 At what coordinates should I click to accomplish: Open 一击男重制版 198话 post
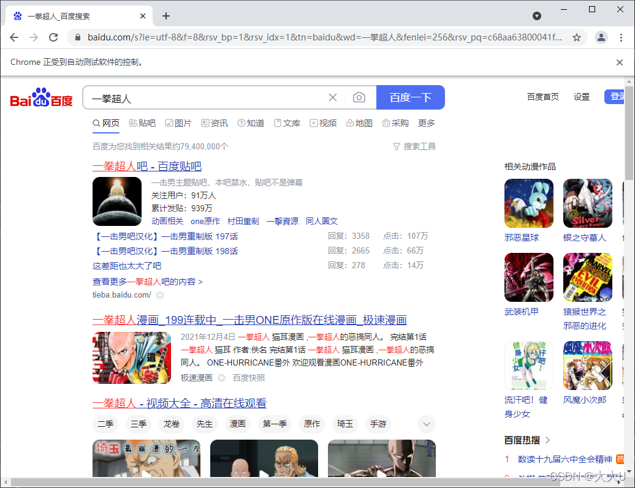165,251
